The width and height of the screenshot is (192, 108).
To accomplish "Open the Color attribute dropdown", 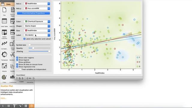I will coord(37,21).
